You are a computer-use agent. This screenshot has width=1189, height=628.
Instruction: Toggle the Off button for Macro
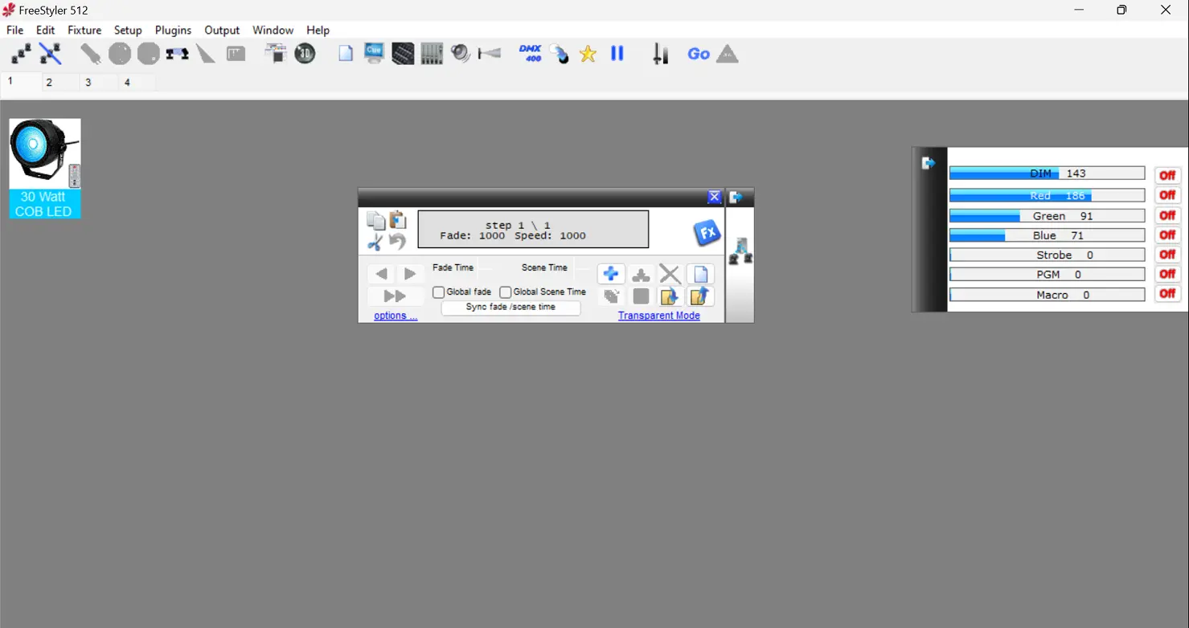pos(1167,294)
